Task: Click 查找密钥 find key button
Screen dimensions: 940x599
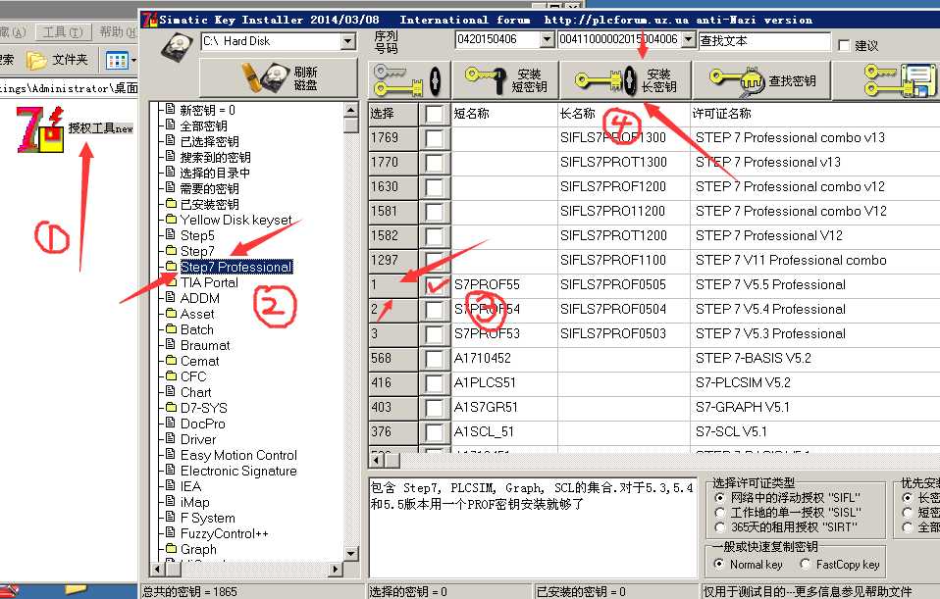Action: 762,80
